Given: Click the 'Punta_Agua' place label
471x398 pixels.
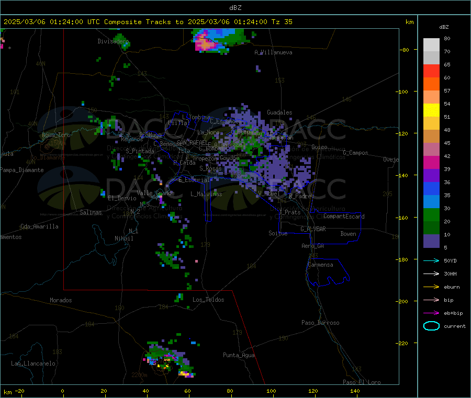Looking at the screenshot, I should coord(239,355).
